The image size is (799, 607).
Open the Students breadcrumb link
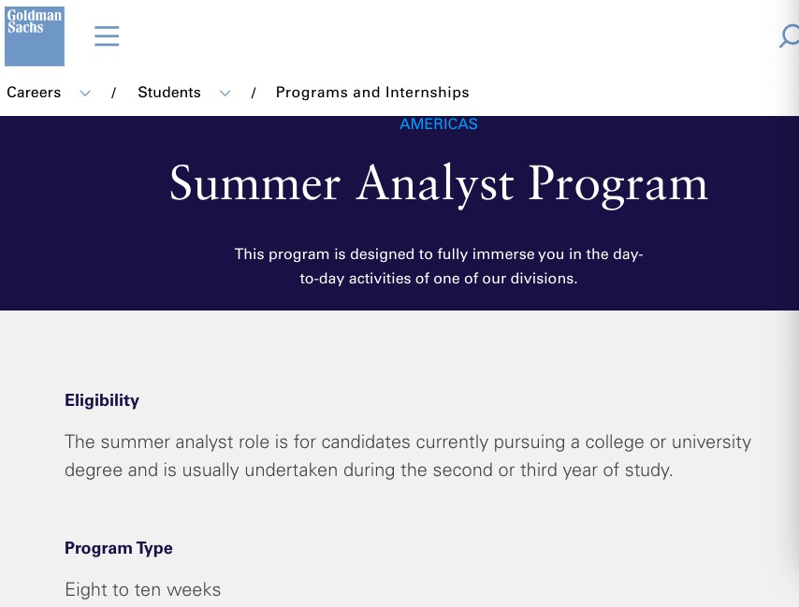point(169,93)
